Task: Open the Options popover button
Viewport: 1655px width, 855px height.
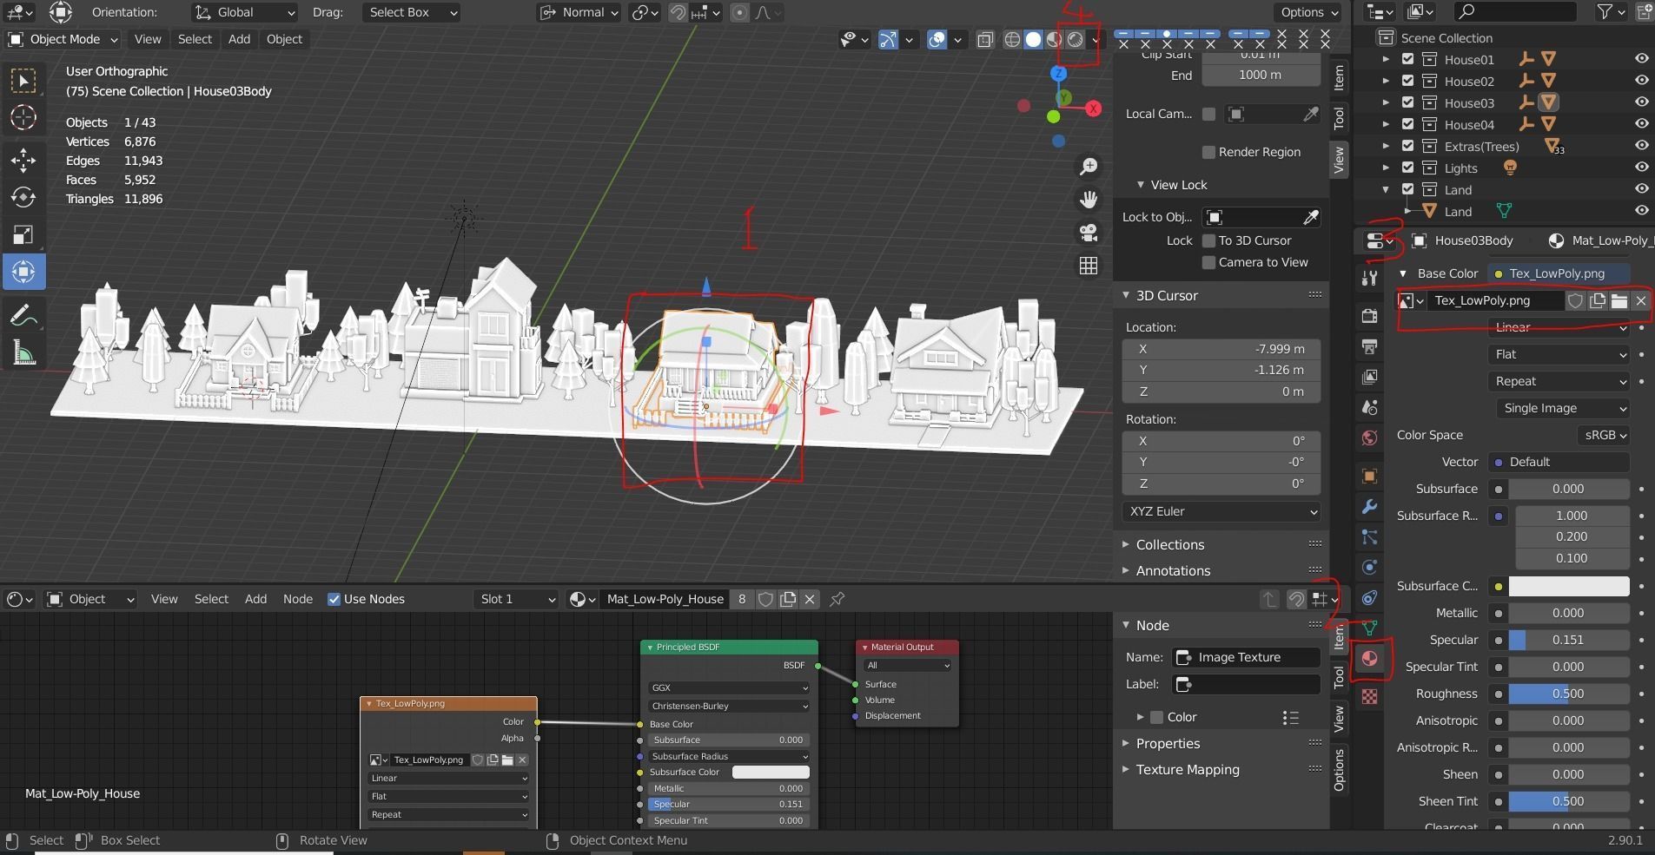Action: pyautogui.click(x=1309, y=12)
